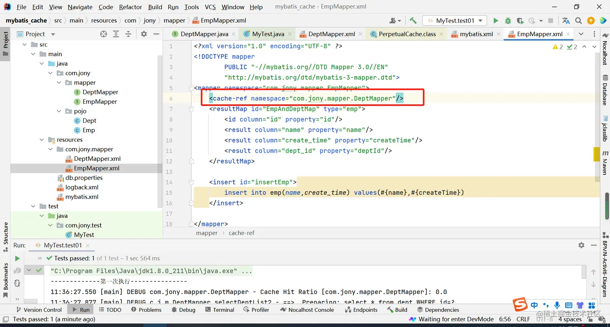Toggle the Bookmarks tool window button
The width and height of the screenshot is (610, 327).
click(6, 280)
